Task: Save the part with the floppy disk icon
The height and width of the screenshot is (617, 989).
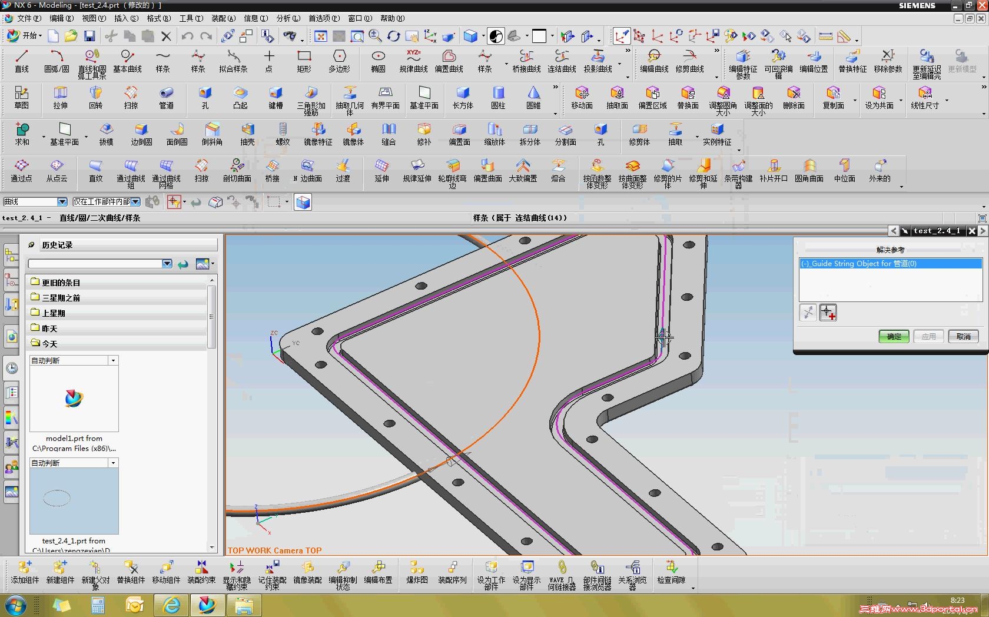Action: click(89, 37)
